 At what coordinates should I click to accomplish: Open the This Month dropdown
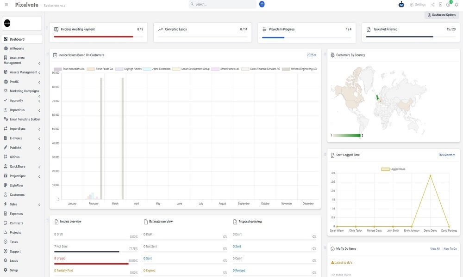click(x=445, y=154)
